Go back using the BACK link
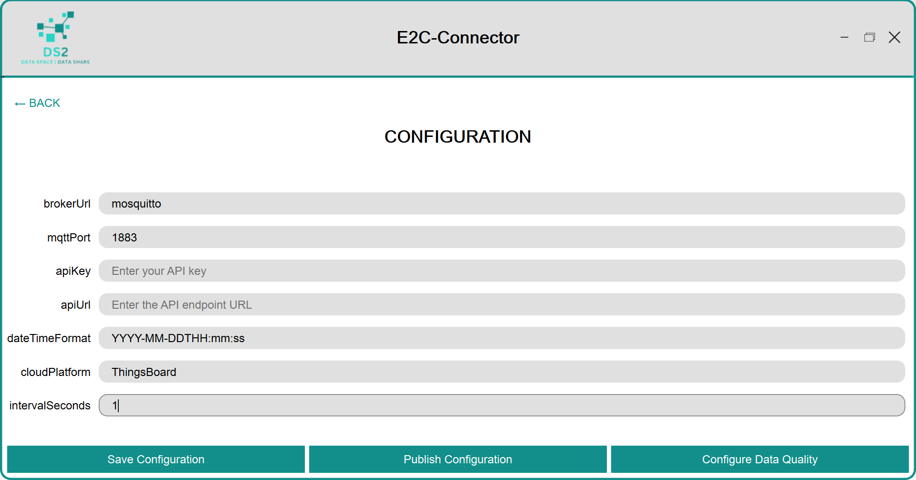Image resolution: width=916 pixels, height=480 pixels. click(x=38, y=103)
